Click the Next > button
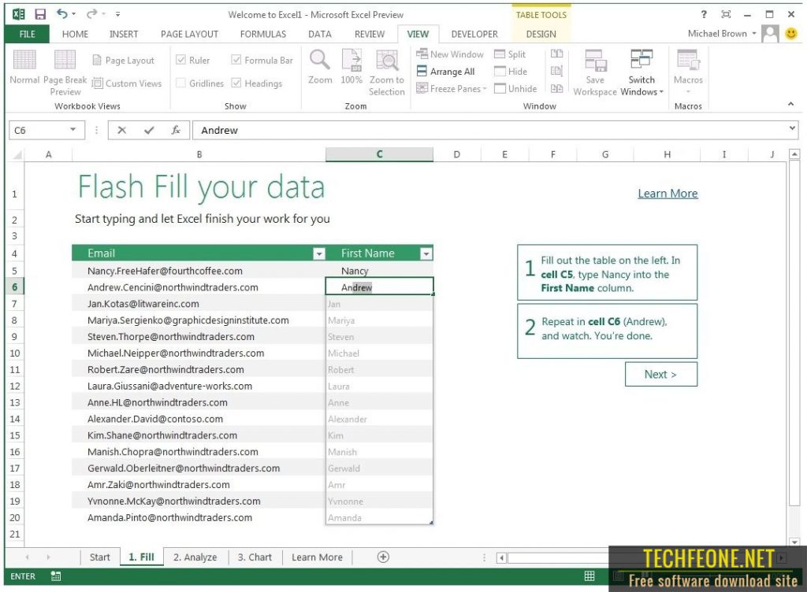This screenshot has height=592, width=807. [x=661, y=374]
